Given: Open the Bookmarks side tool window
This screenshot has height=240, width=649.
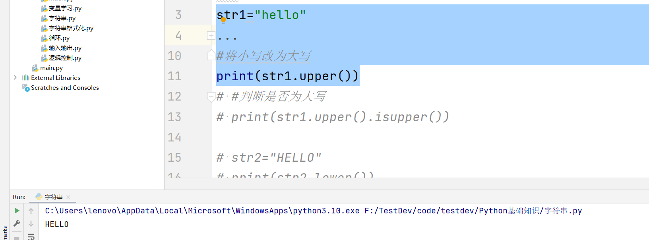Looking at the screenshot, I should [4, 232].
